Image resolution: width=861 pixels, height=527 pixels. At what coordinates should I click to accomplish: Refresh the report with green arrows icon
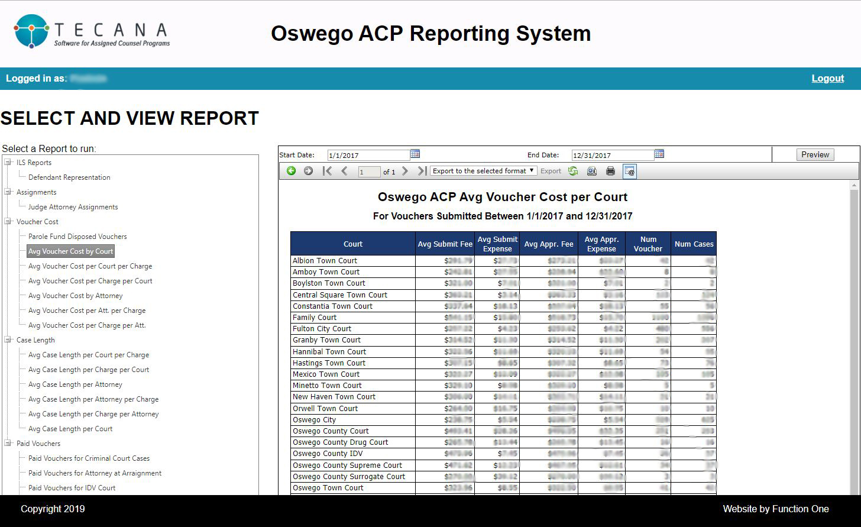(x=573, y=171)
